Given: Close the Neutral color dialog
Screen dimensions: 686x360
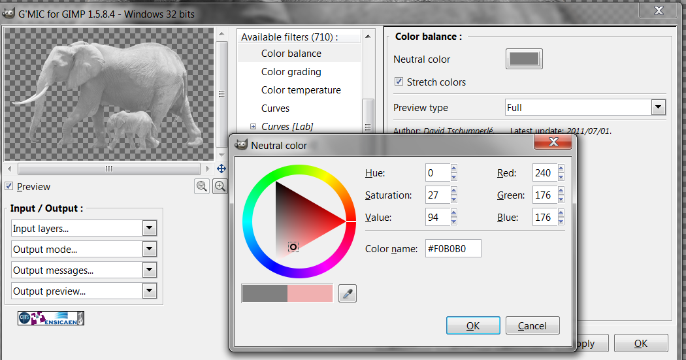Looking at the screenshot, I should click(553, 142).
